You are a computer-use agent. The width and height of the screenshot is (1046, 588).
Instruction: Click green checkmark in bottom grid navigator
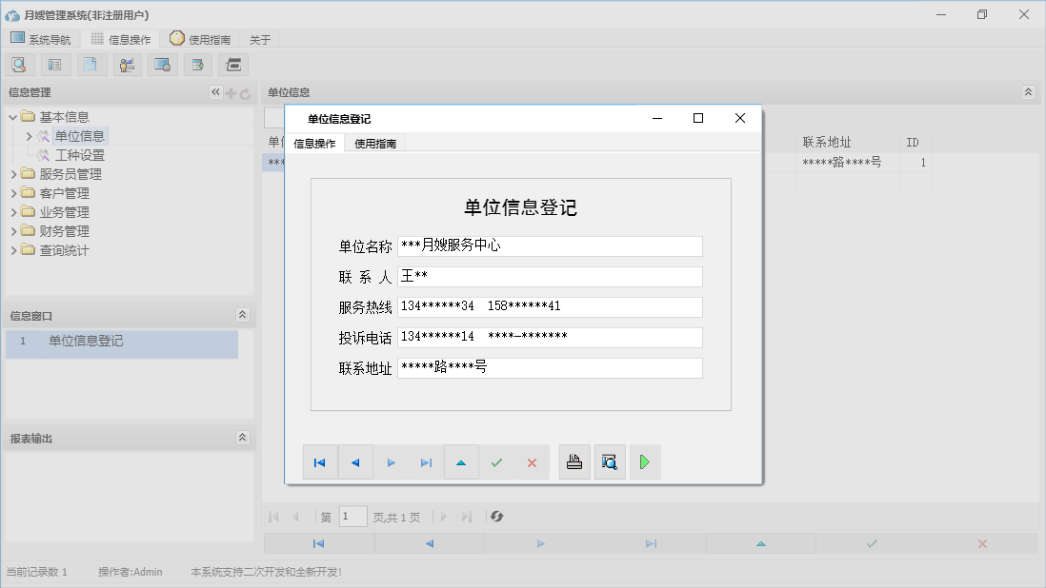click(872, 543)
